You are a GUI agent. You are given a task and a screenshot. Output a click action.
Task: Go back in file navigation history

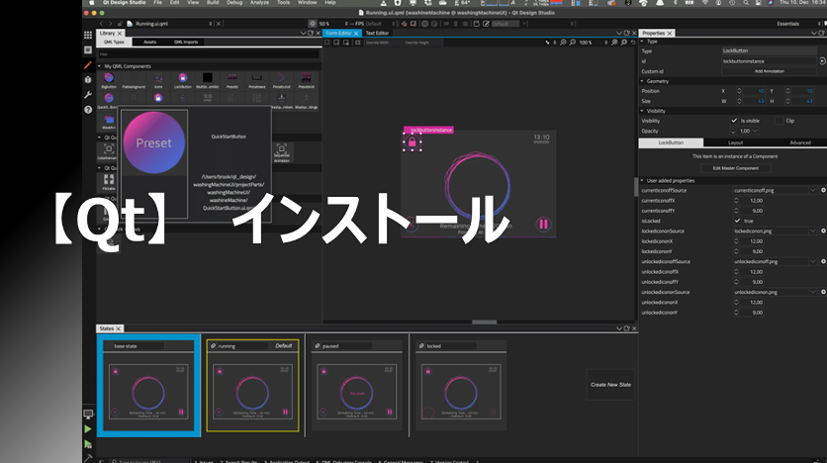coord(102,24)
